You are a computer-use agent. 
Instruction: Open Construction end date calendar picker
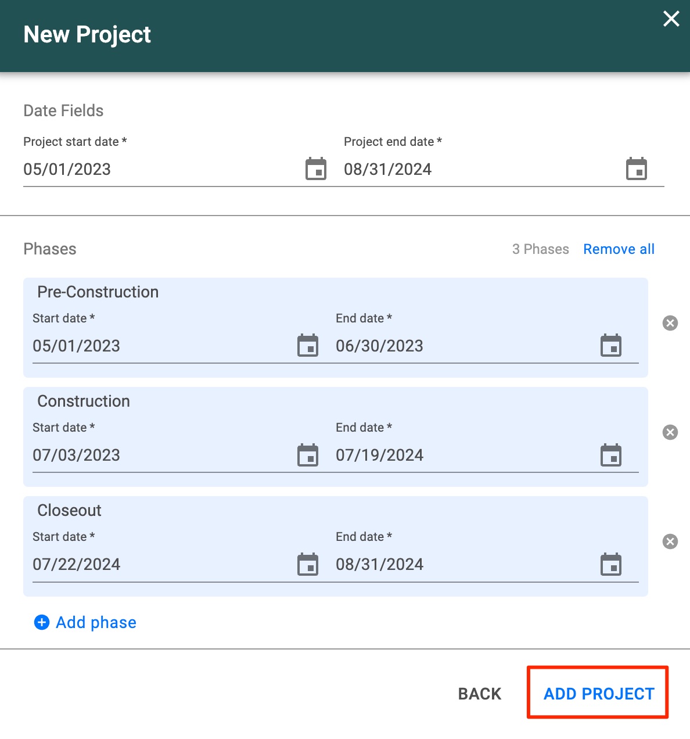[x=611, y=455]
